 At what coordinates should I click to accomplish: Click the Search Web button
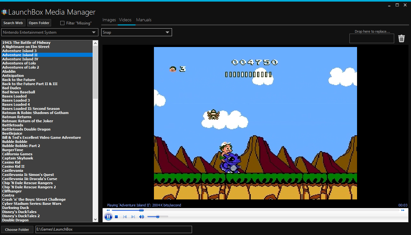[13, 23]
